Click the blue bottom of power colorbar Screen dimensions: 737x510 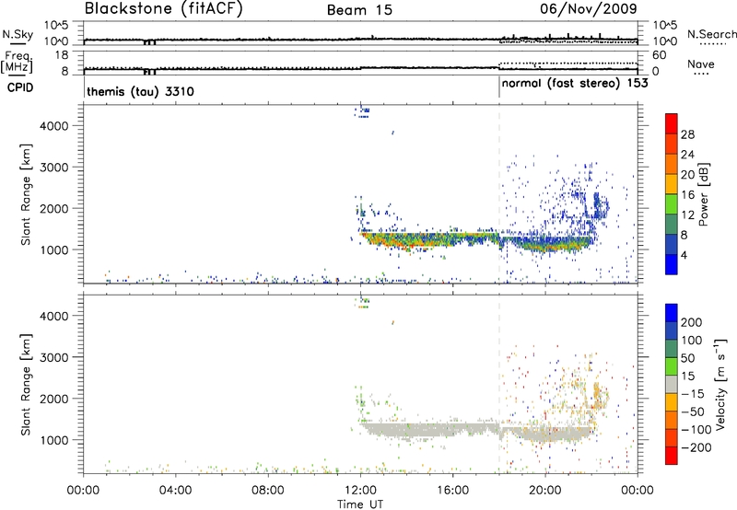pos(672,265)
